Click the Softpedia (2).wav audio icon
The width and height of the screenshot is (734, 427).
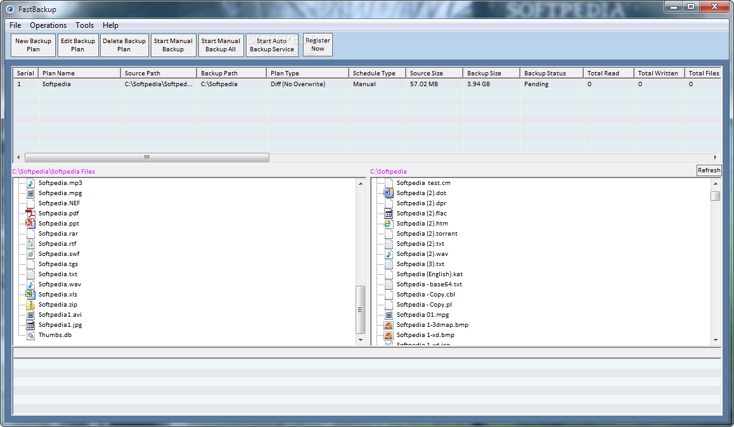[389, 254]
